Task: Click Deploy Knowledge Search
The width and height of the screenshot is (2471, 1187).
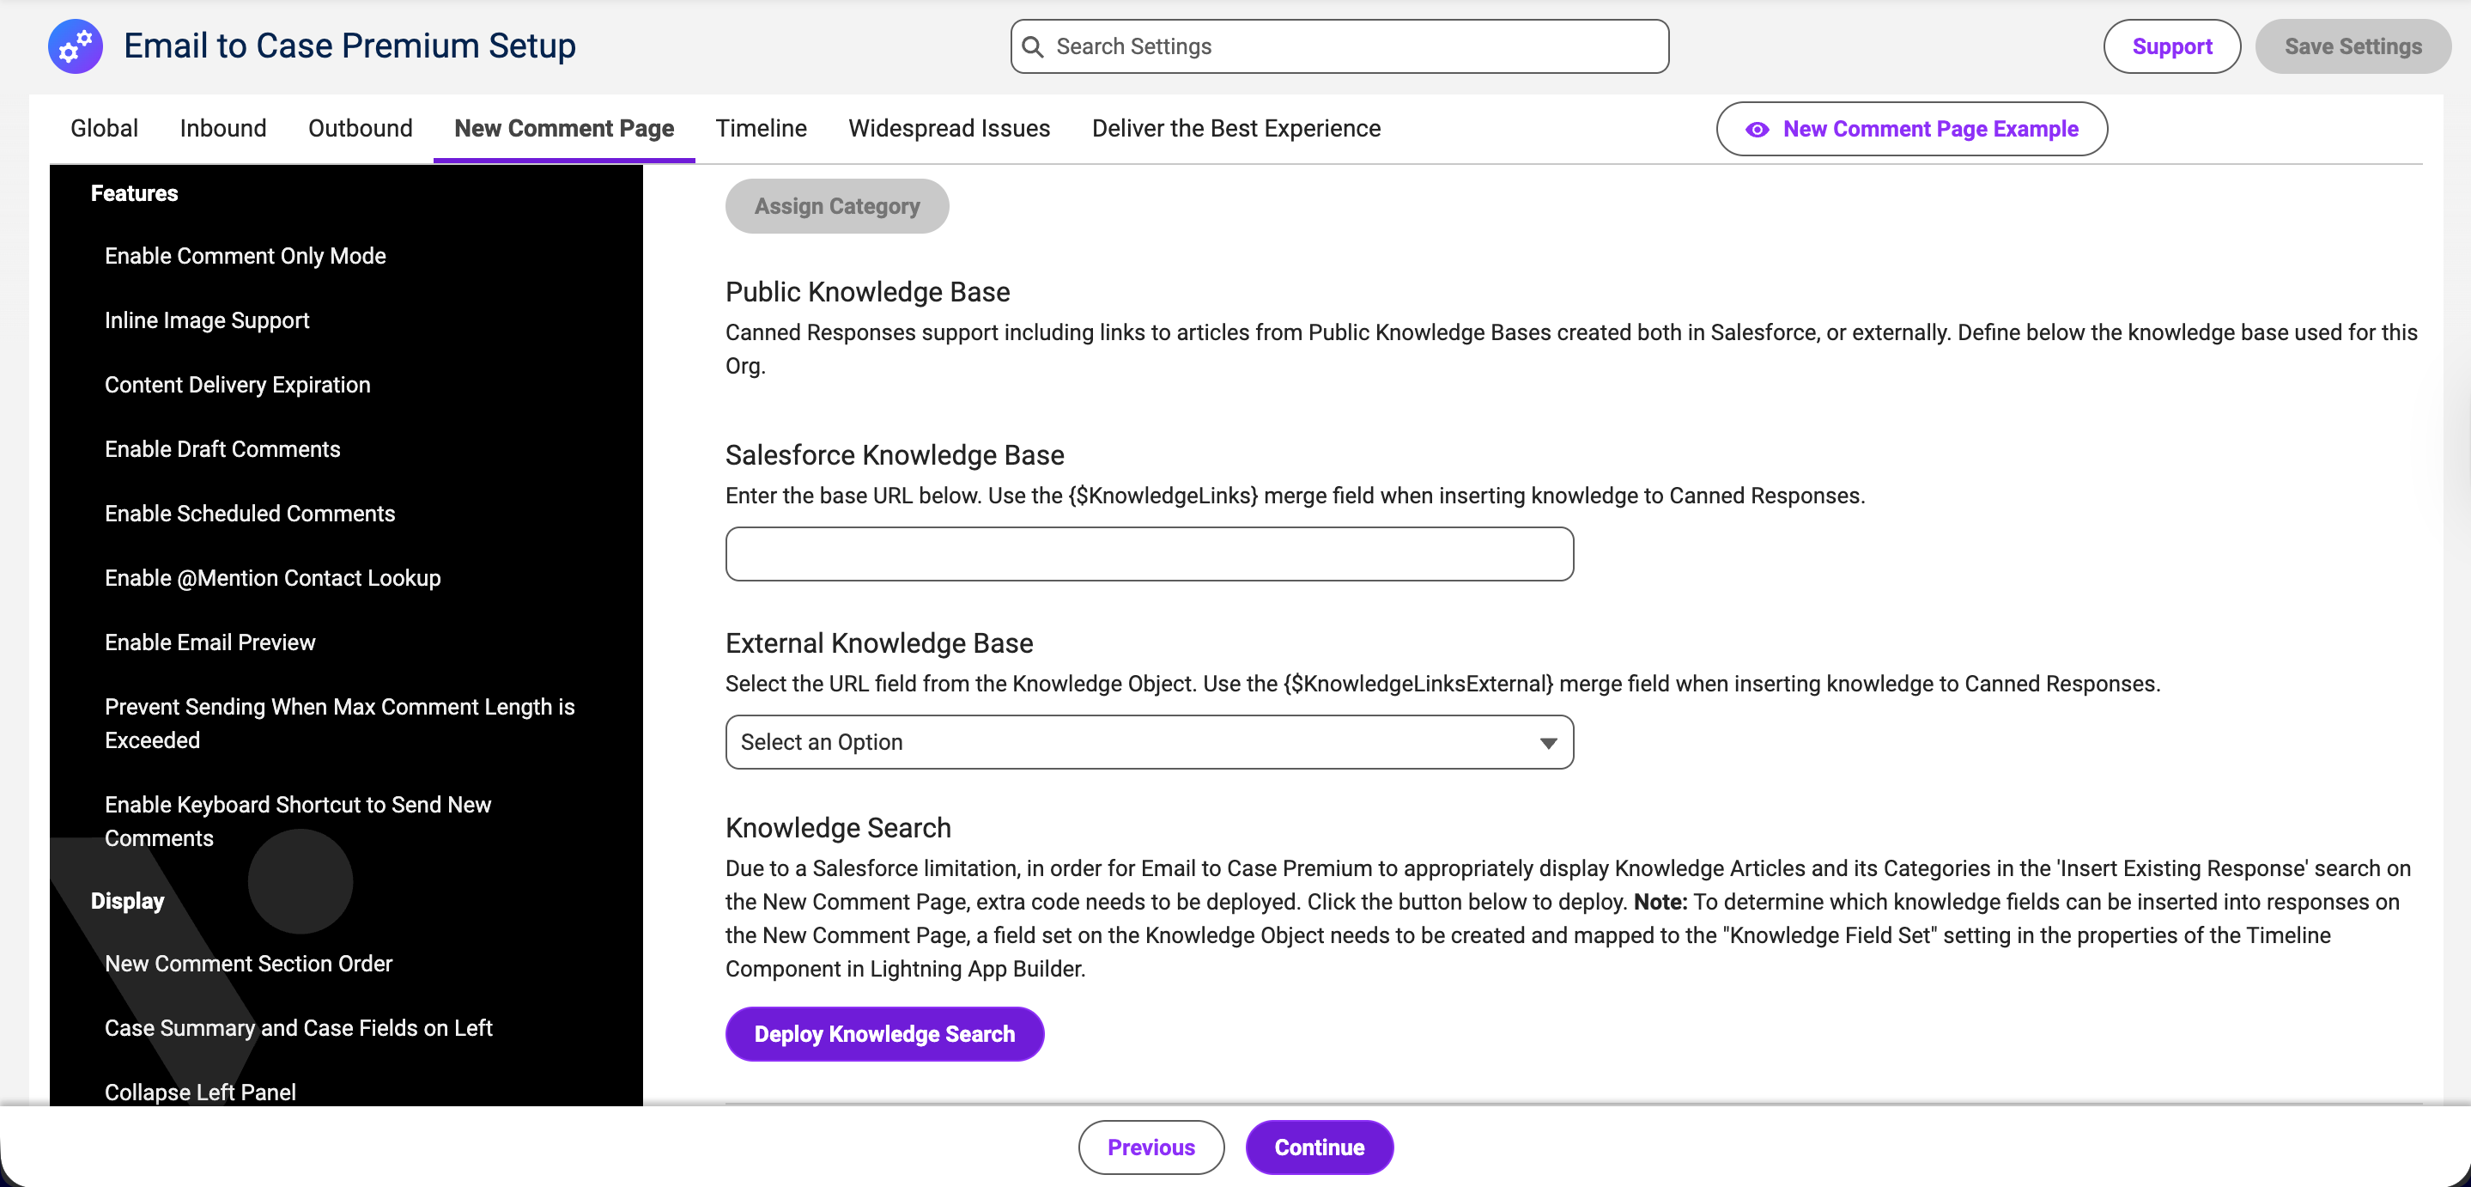Action: click(883, 1033)
